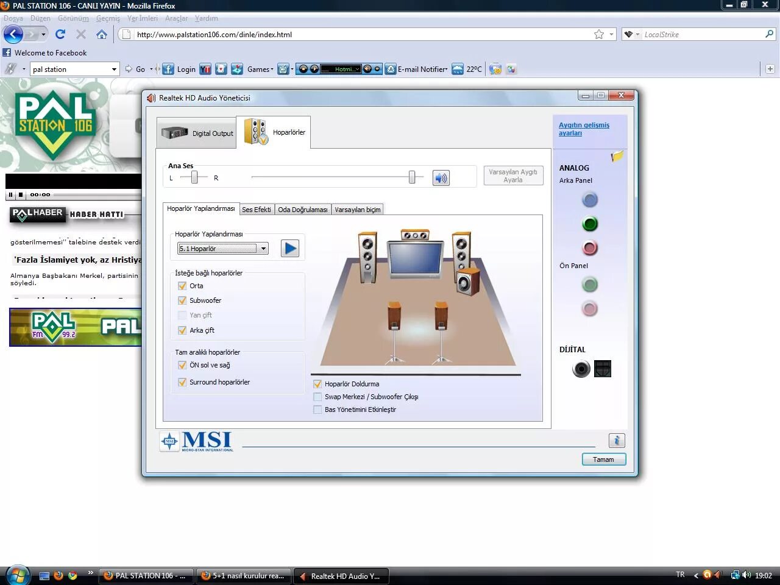Open Firefox back/forward history dropdown arrow

click(43, 35)
